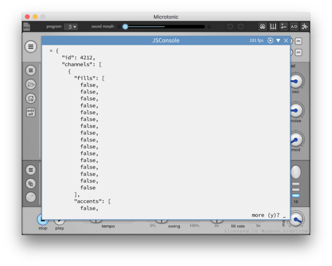Open the puzzle piece plugins icon
Image resolution: width=332 pixels, height=266 pixels.
click(x=305, y=27)
